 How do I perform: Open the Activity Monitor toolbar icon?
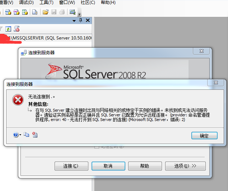[x=72, y=12]
